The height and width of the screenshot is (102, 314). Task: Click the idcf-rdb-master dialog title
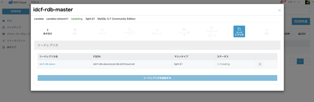tap(53, 10)
